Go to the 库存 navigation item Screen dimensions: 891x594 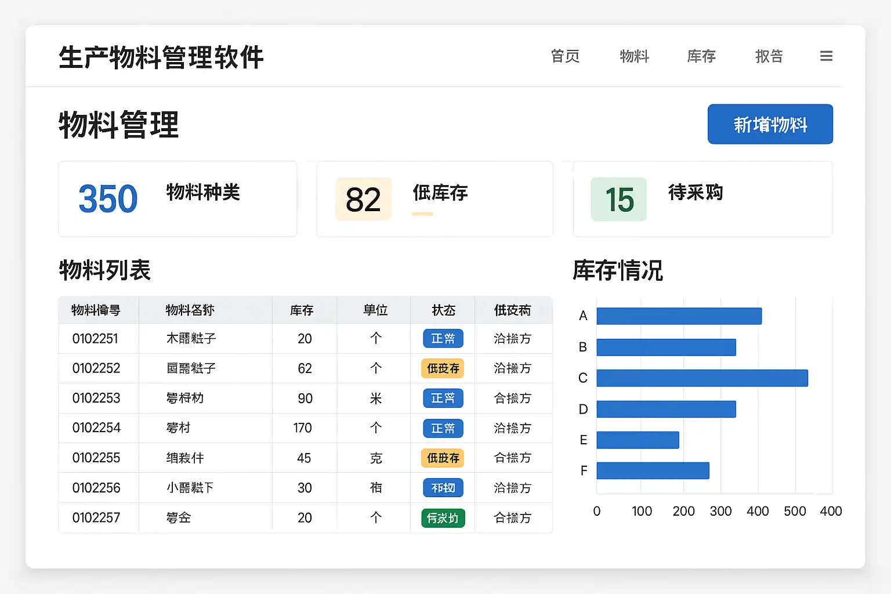click(701, 56)
